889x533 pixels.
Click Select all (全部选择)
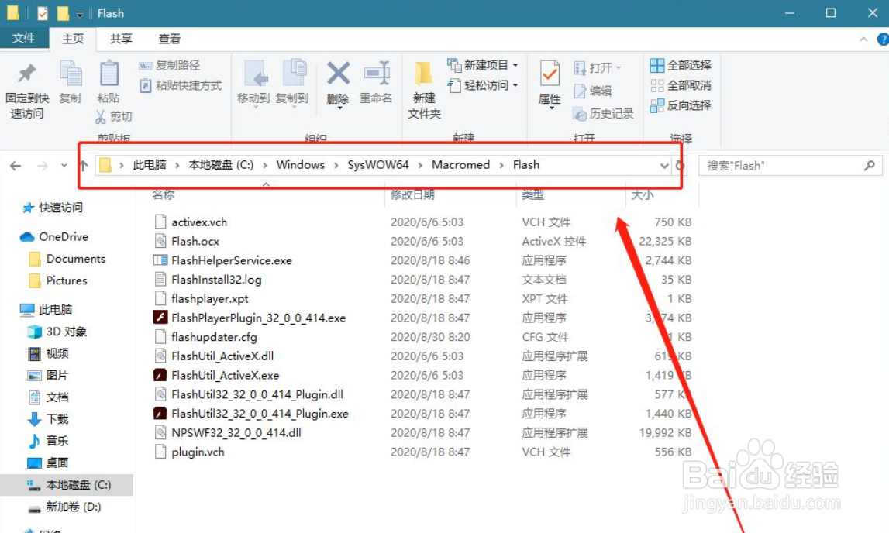coord(681,65)
